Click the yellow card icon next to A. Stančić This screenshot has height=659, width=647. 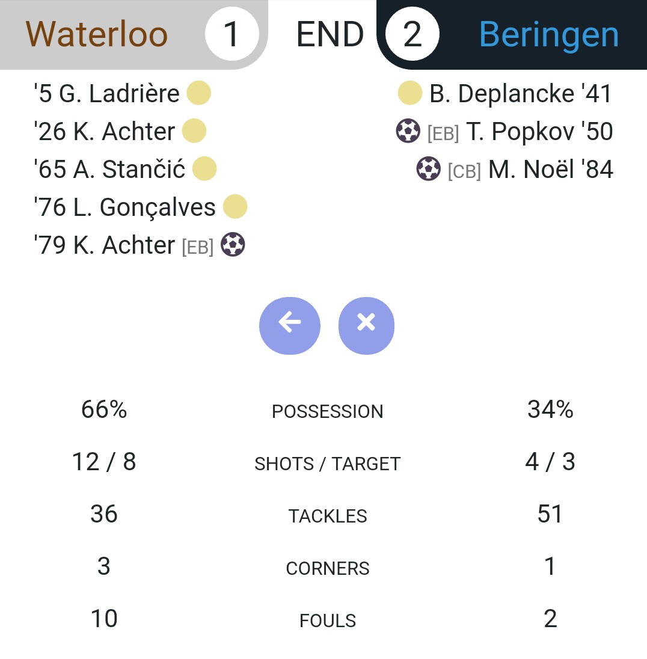point(204,168)
